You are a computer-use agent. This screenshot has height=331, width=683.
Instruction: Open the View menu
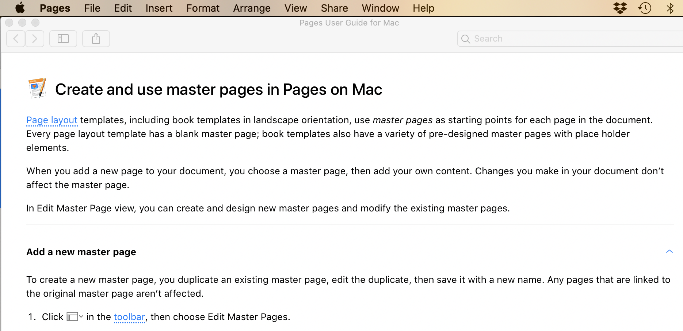(295, 8)
